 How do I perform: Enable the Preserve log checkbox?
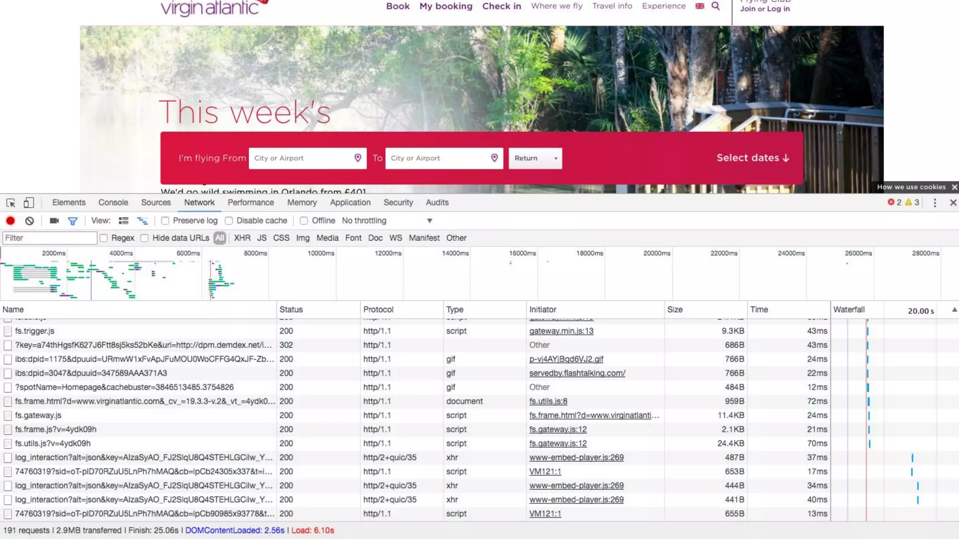(x=165, y=221)
